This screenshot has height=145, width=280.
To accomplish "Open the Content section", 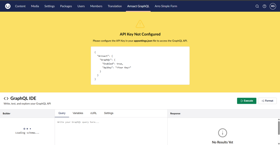I will point(20,6).
